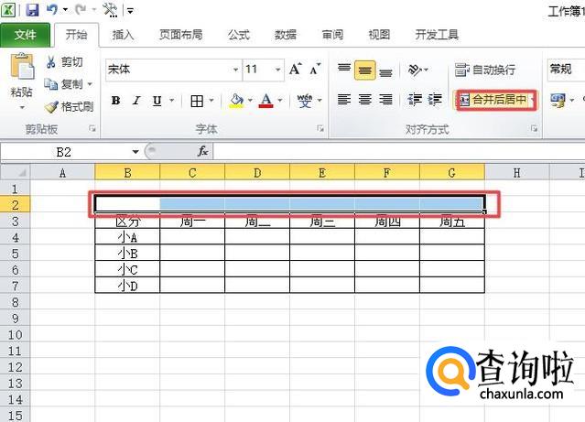Apply borders with the border grid icon
Image resolution: width=585 pixels, height=422 pixels.
point(197,101)
